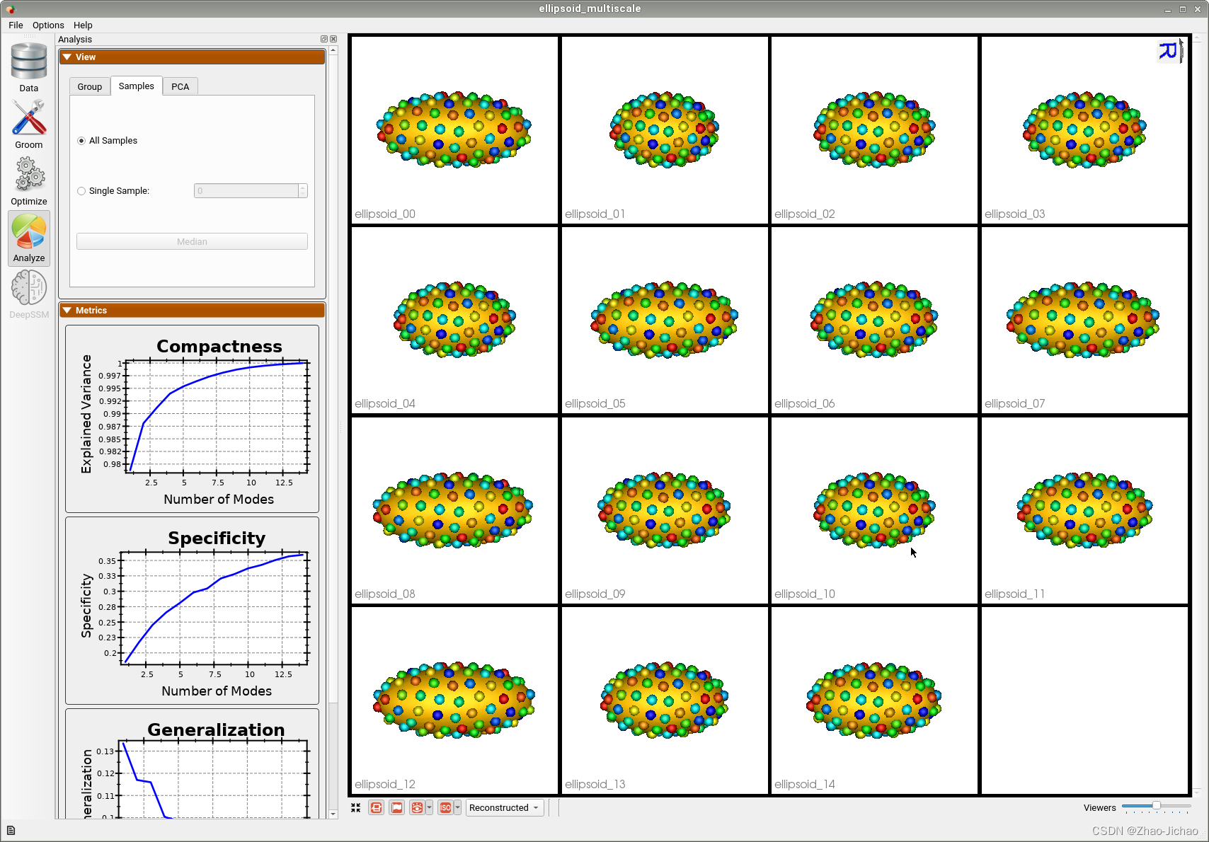Adjust the Viewers slider
Screen dimensions: 1209x842
click(x=1157, y=806)
